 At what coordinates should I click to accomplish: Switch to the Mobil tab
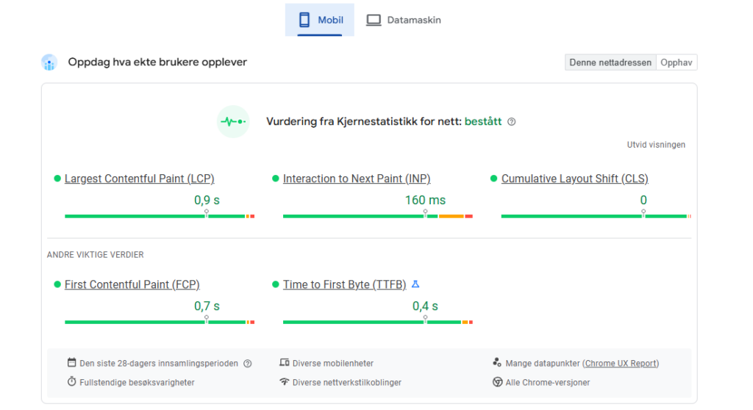click(320, 20)
